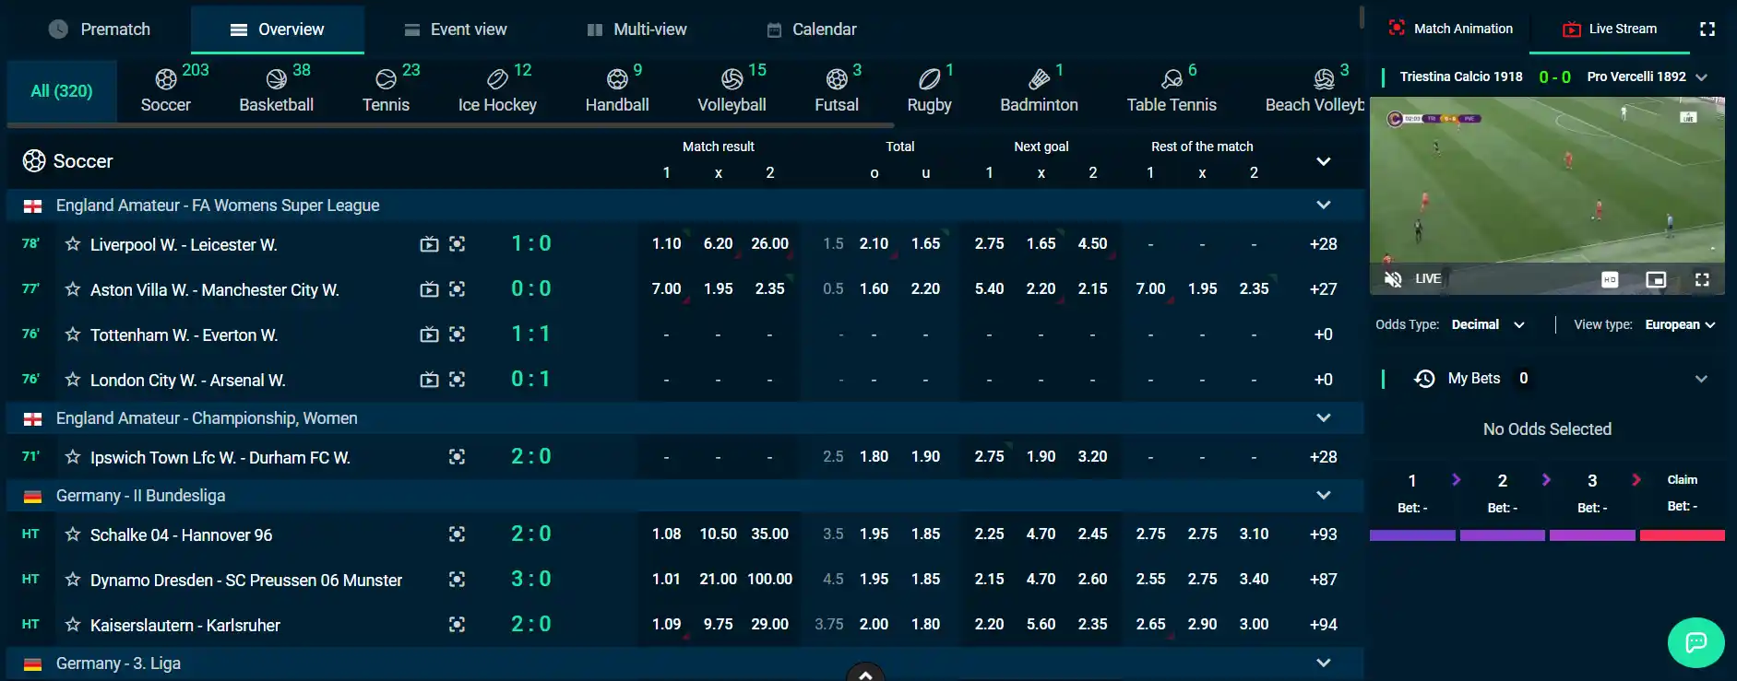
Task: Show +93 more markets for Schalke match
Action: click(1323, 534)
